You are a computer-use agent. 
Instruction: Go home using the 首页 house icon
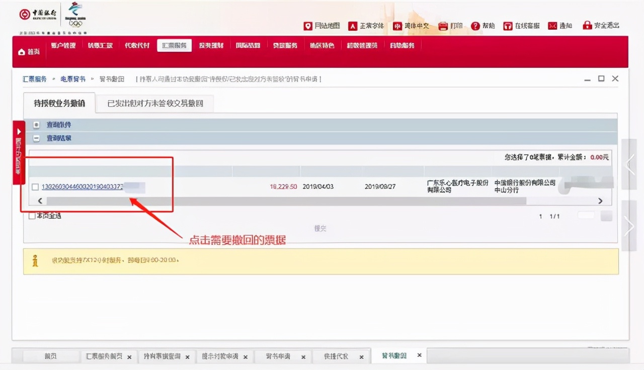pyautogui.click(x=21, y=52)
